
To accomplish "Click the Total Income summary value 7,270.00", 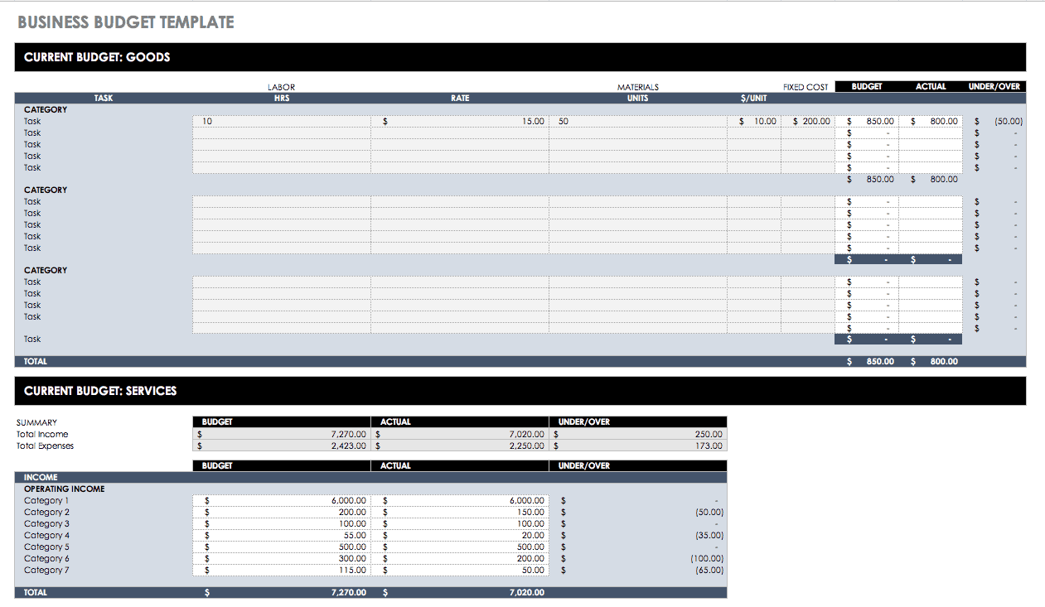I will coord(340,434).
